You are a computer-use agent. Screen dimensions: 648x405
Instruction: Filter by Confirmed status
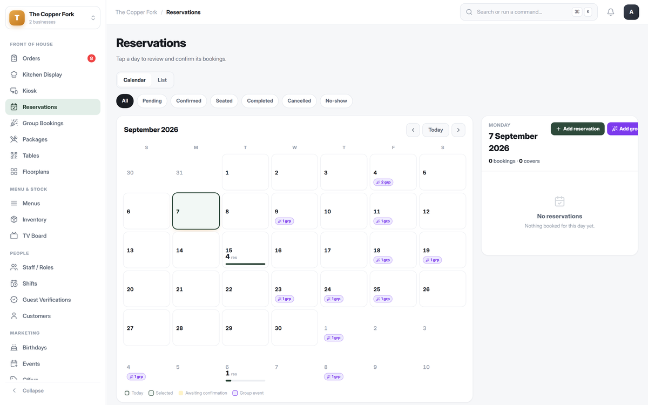pyautogui.click(x=188, y=101)
